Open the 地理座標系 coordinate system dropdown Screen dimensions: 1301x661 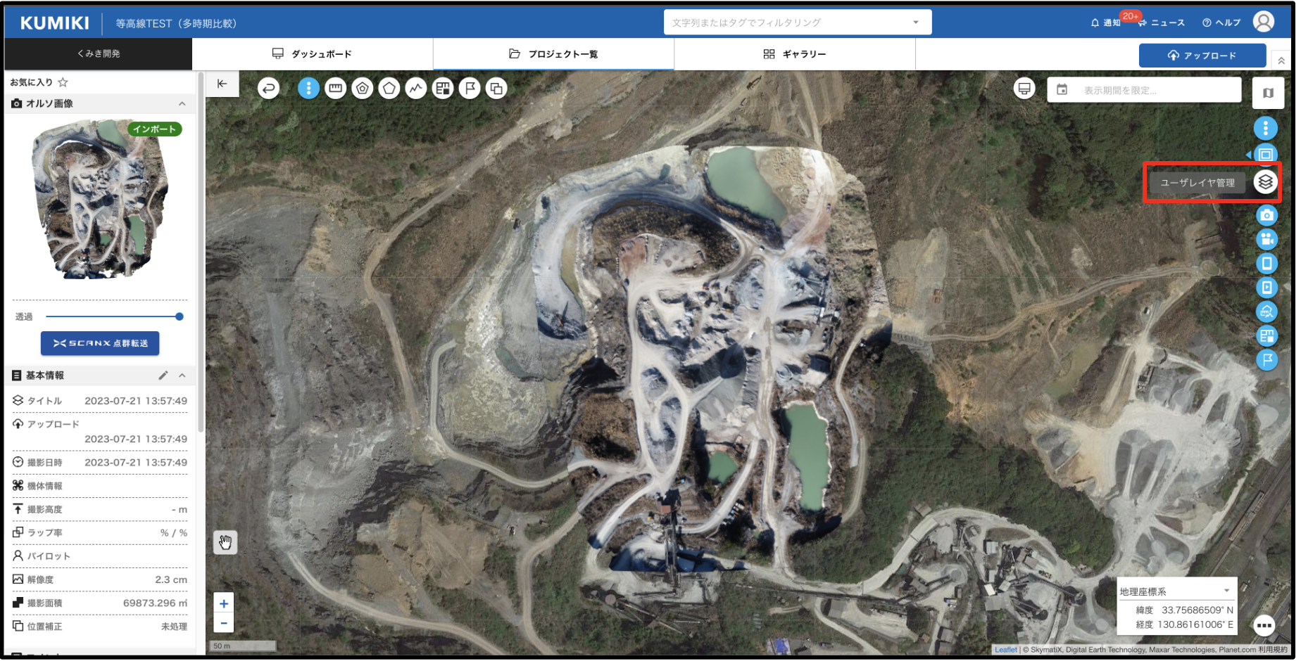1226,591
